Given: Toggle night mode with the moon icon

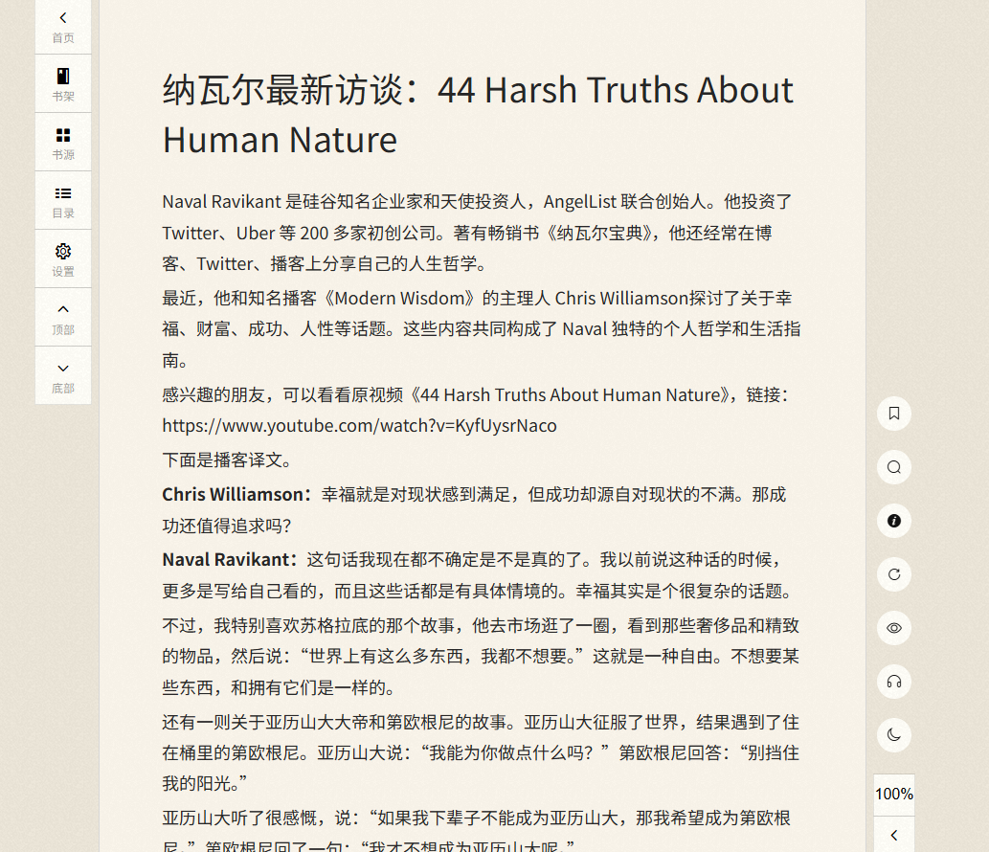Looking at the screenshot, I should [x=894, y=735].
